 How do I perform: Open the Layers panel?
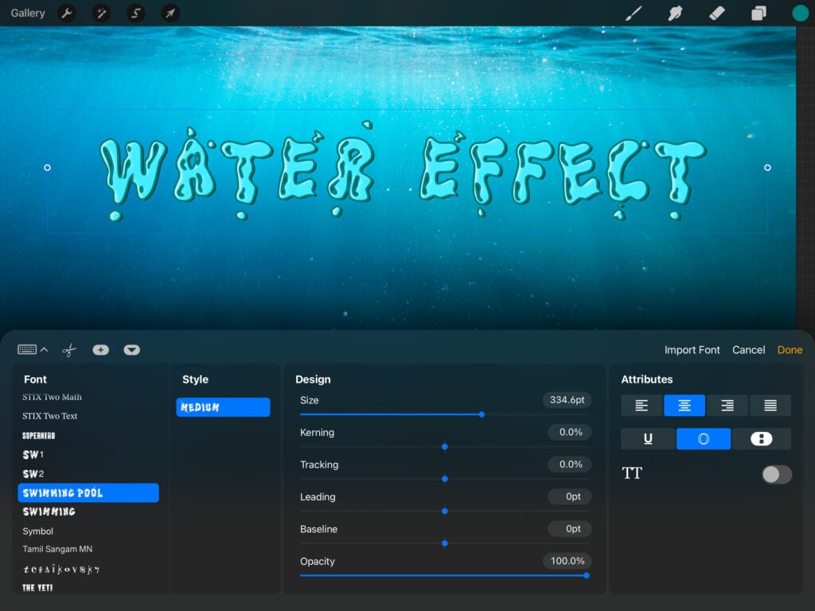coord(758,14)
